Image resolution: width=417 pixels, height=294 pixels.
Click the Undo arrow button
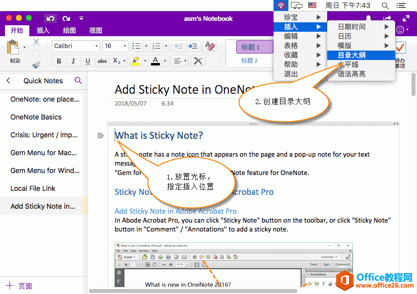pyautogui.click(x=50, y=18)
